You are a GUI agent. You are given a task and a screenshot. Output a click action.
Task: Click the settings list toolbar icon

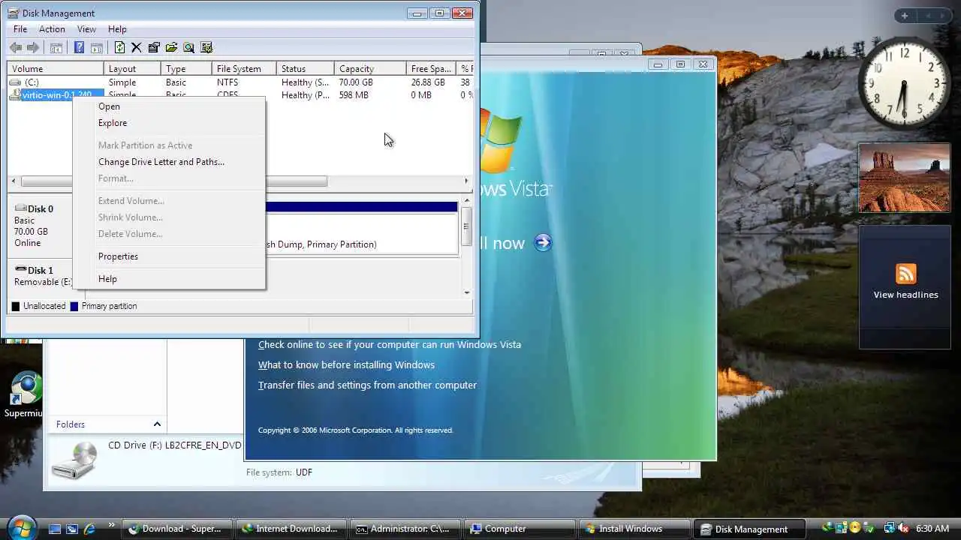(x=206, y=47)
